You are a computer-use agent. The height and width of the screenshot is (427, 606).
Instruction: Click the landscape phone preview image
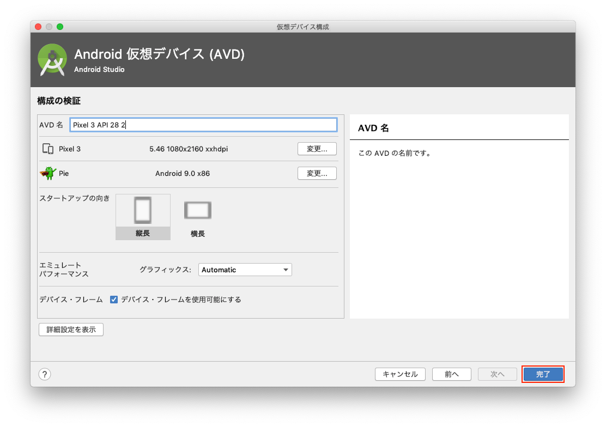197,210
